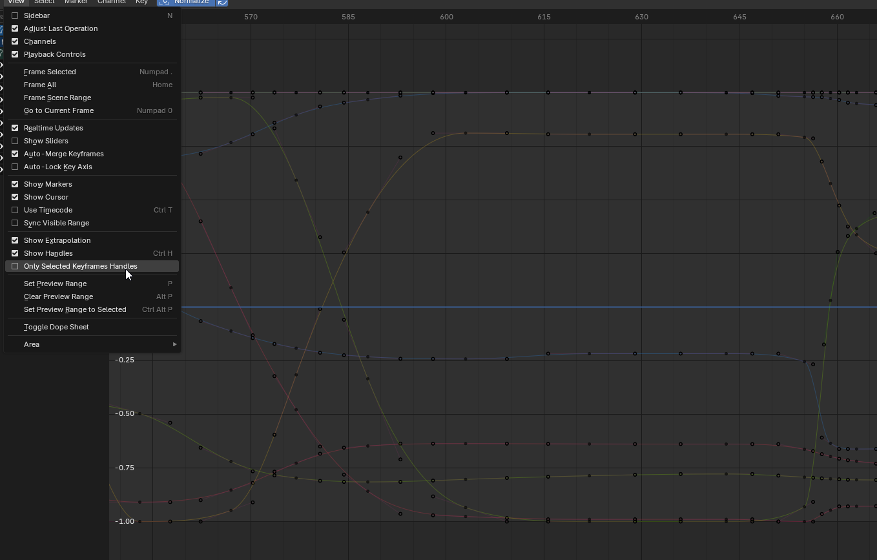Screen dimensions: 877x560
Task: Click frame 600 on the timeline ruler
Action: pos(446,17)
